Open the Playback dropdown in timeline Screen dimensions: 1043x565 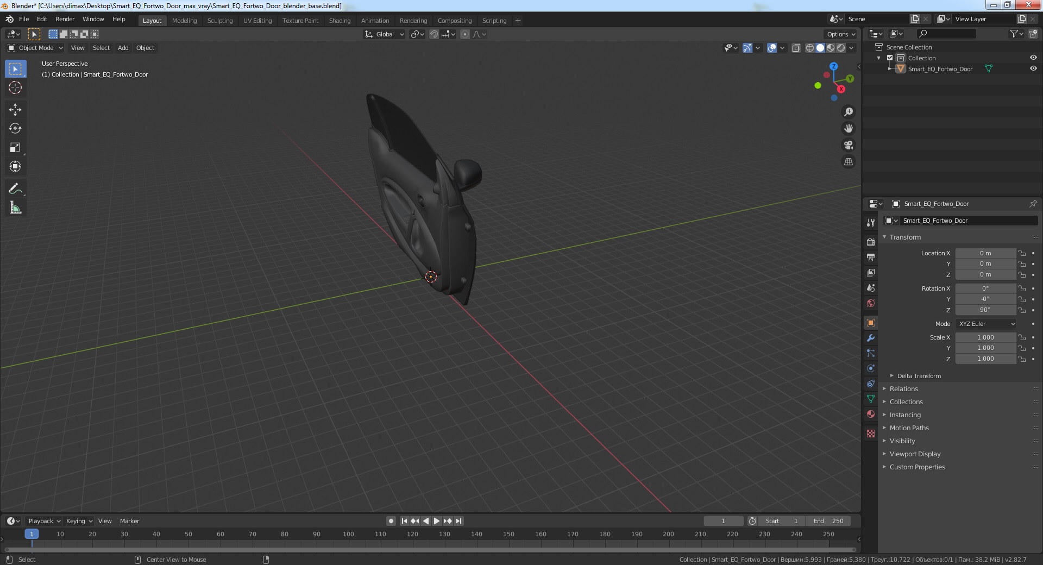[x=44, y=521]
